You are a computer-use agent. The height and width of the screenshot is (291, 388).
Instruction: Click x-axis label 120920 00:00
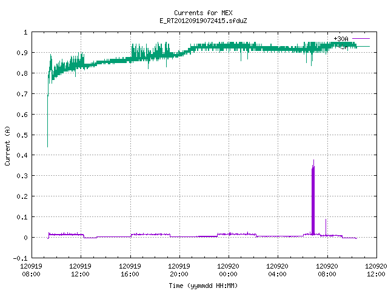tap(228, 270)
